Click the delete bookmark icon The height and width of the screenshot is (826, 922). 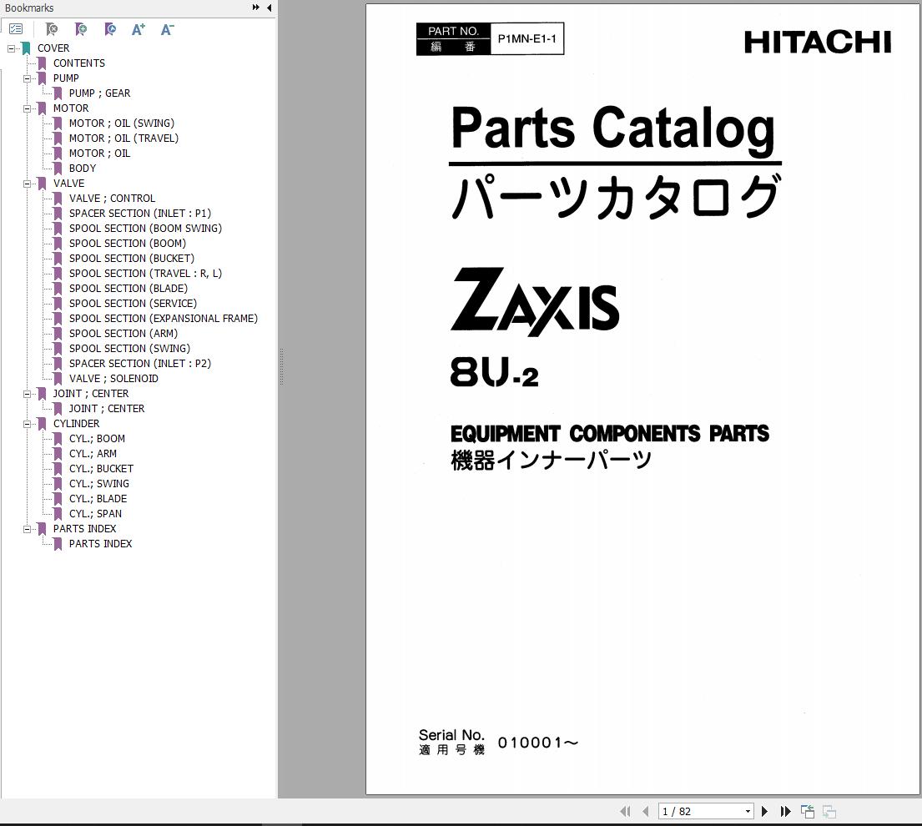[x=52, y=29]
